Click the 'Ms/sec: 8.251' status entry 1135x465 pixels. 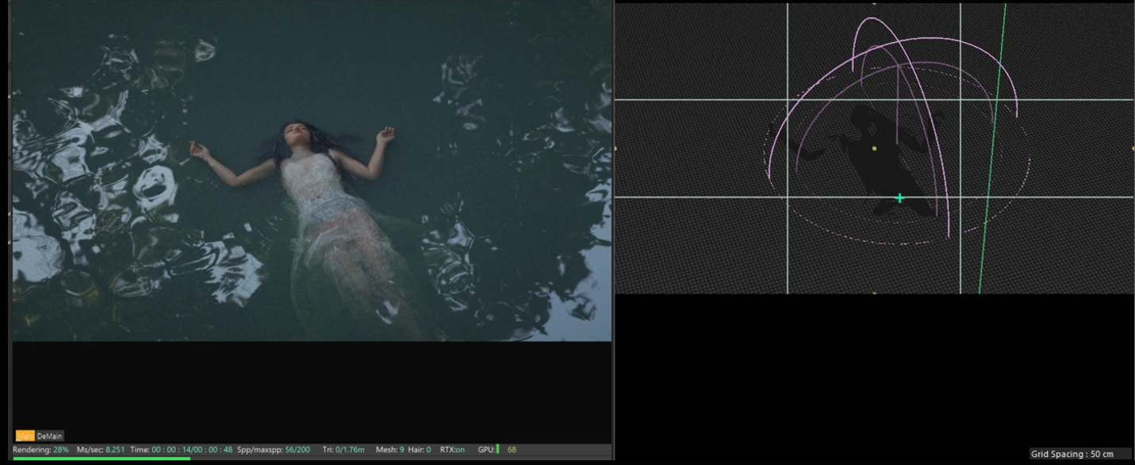101,450
